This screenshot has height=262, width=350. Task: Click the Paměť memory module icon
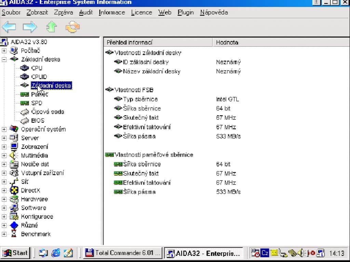point(24,94)
